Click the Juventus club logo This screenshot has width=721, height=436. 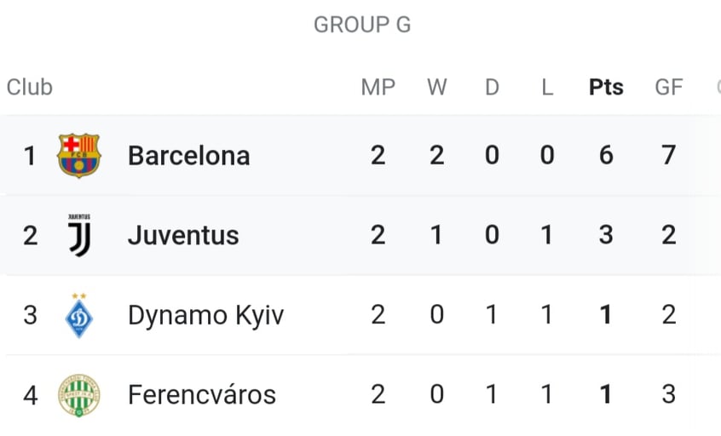79,235
